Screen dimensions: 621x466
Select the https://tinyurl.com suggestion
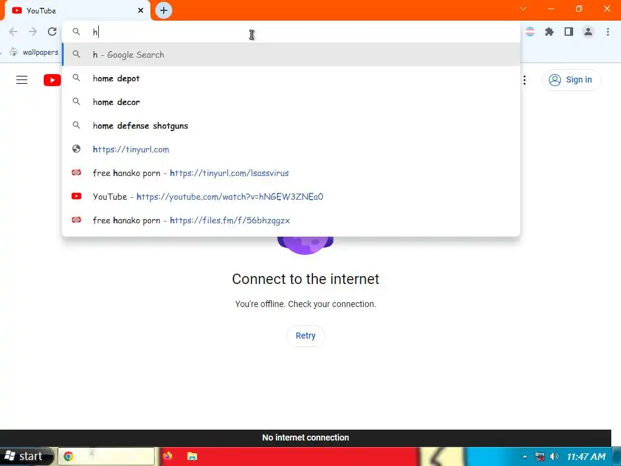(x=291, y=149)
